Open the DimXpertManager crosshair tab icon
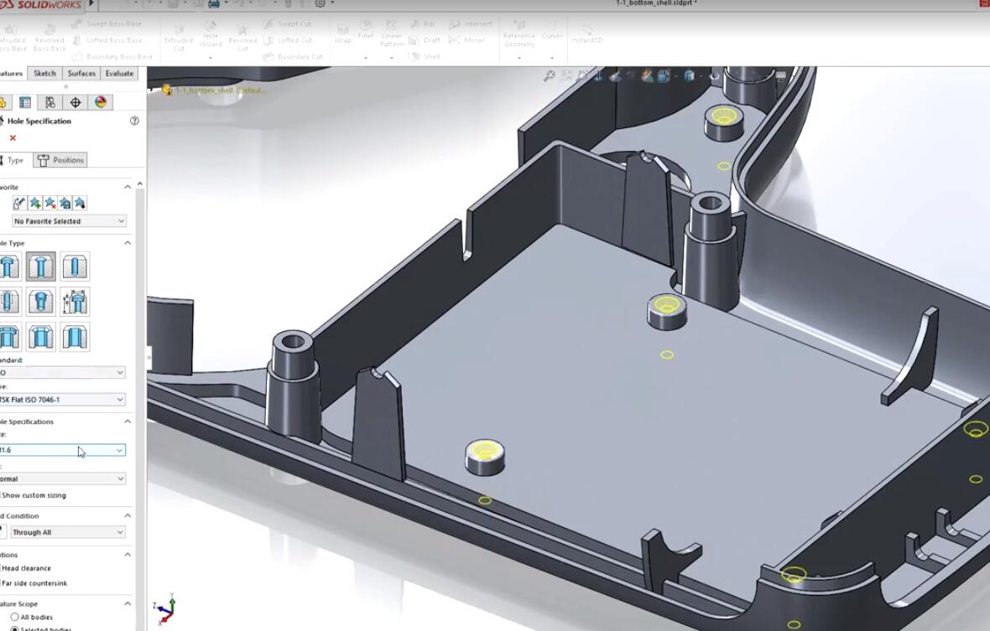This screenshot has height=631, width=990. (76, 102)
